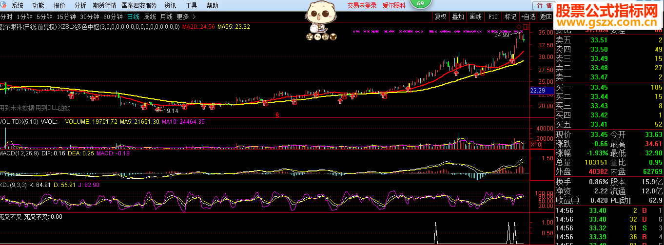This screenshot has height=245, width=664.
Task: Click the 卖一 33.47 order row
Action: [x=609, y=77]
